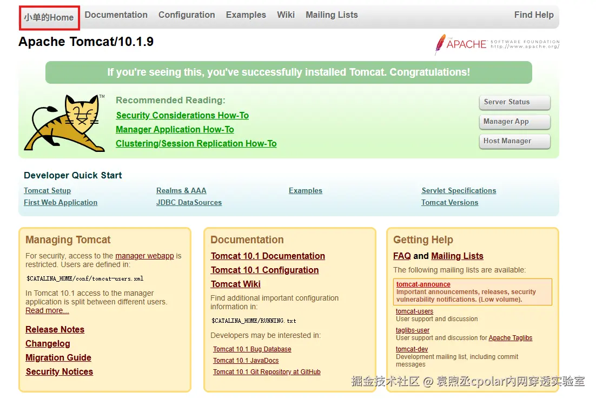Open the tomcat-dev mailing list link

click(x=412, y=349)
